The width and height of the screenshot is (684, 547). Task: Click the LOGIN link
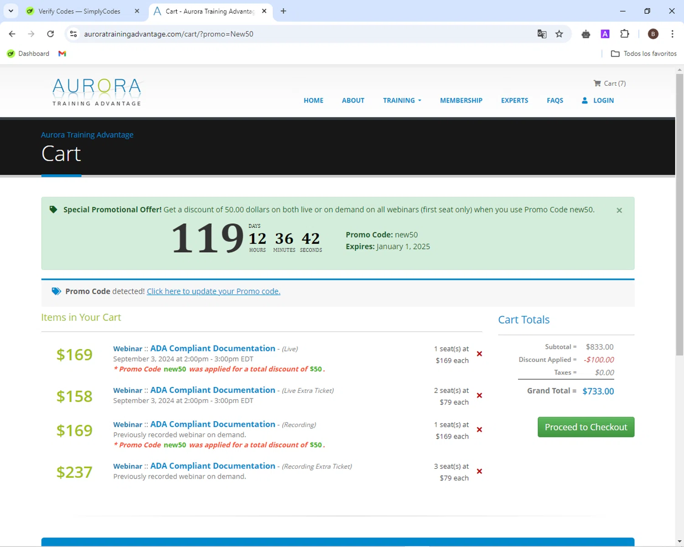pyautogui.click(x=598, y=100)
